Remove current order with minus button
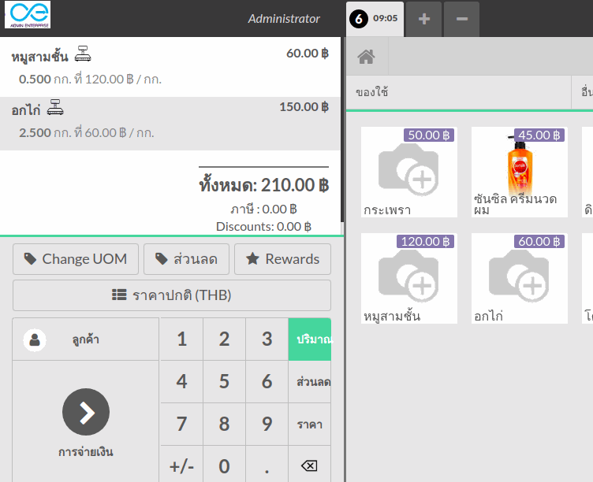This screenshot has width=593, height=482. (x=462, y=19)
